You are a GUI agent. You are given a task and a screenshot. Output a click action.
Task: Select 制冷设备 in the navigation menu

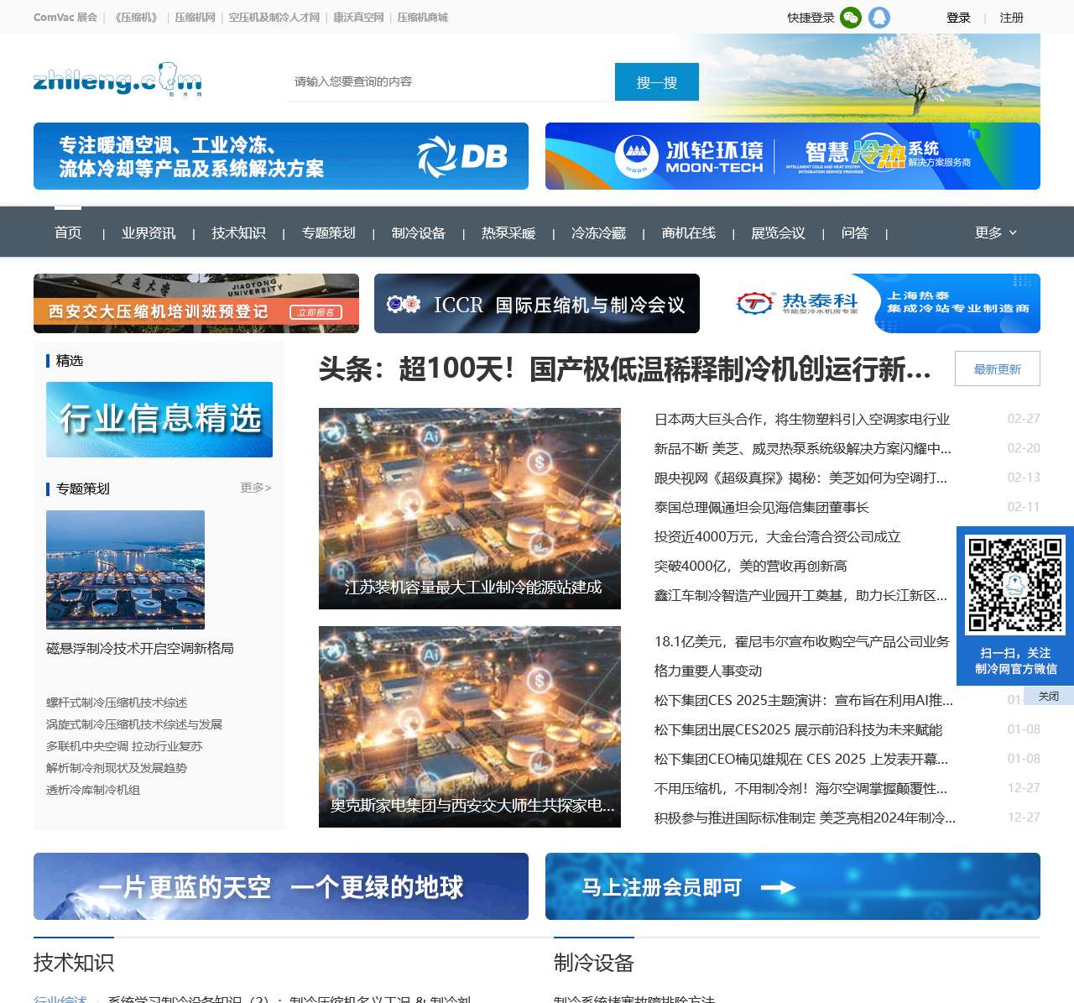(418, 232)
